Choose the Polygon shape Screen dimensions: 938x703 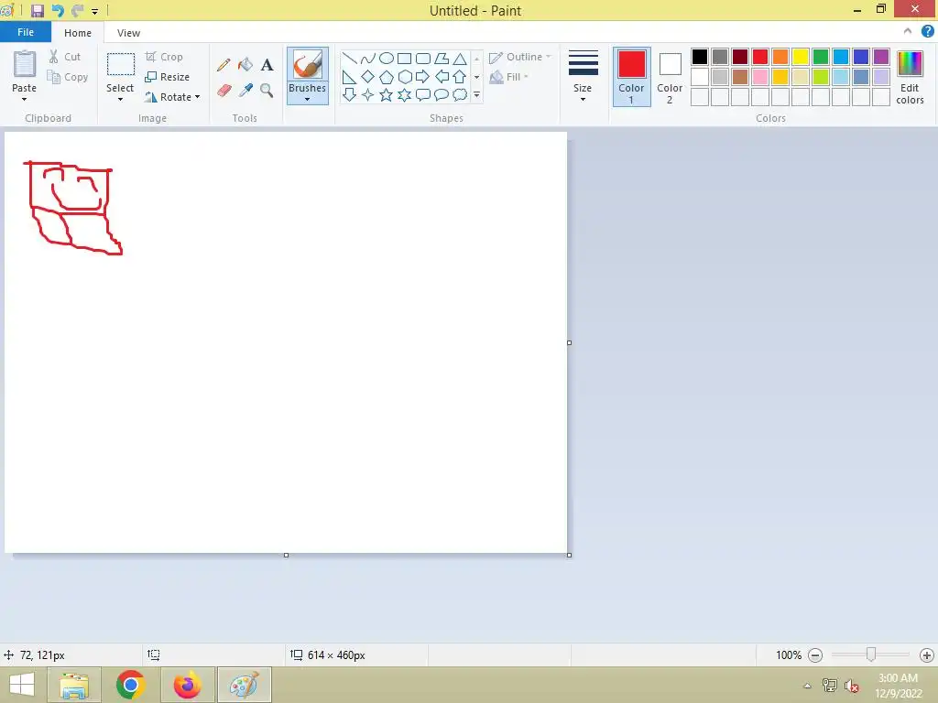coord(442,59)
